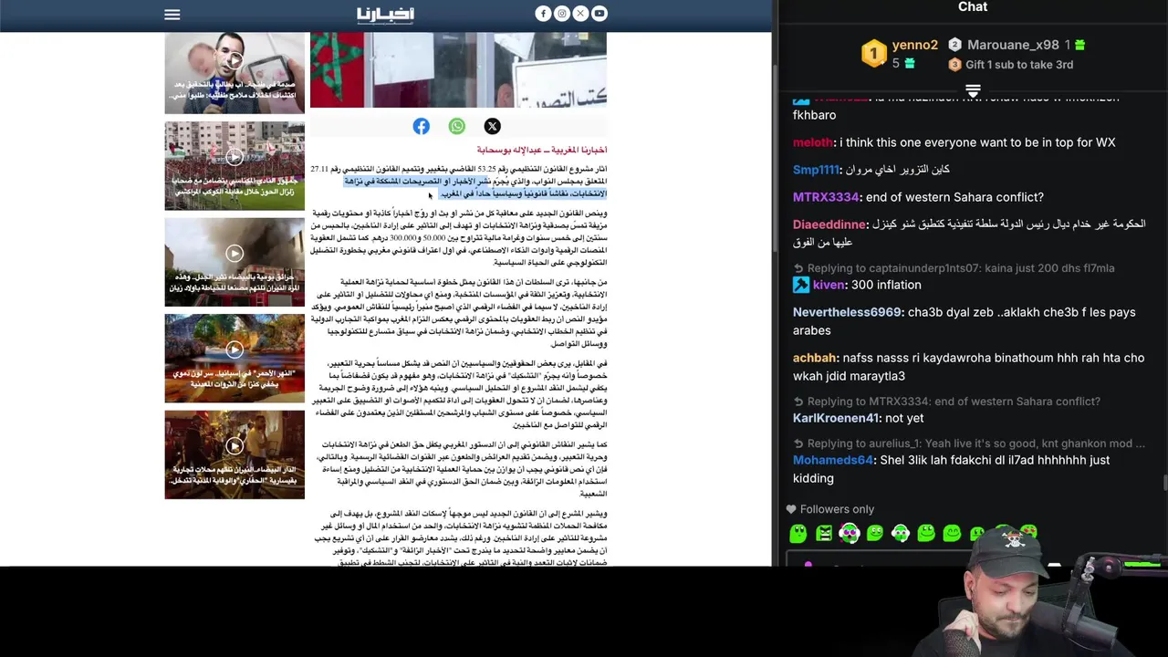Click kiven's blue chat badge
This screenshot has width=1168, height=657.
tap(800, 285)
